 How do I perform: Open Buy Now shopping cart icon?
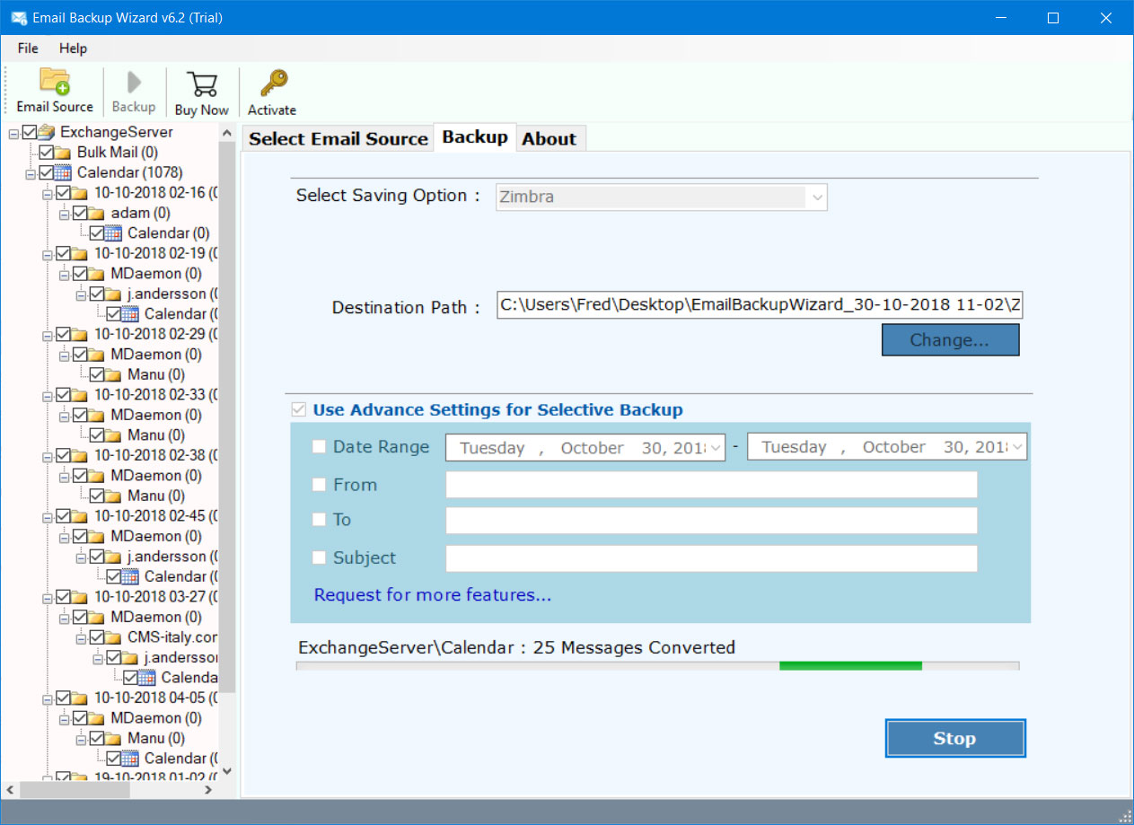[x=202, y=84]
